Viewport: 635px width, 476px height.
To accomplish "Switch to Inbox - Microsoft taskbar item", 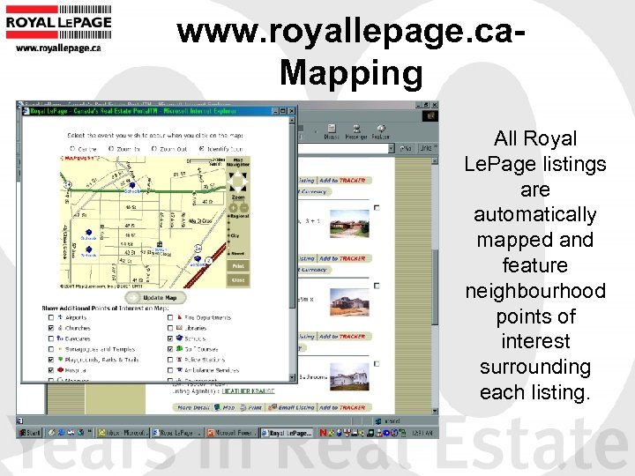I will (123, 433).
